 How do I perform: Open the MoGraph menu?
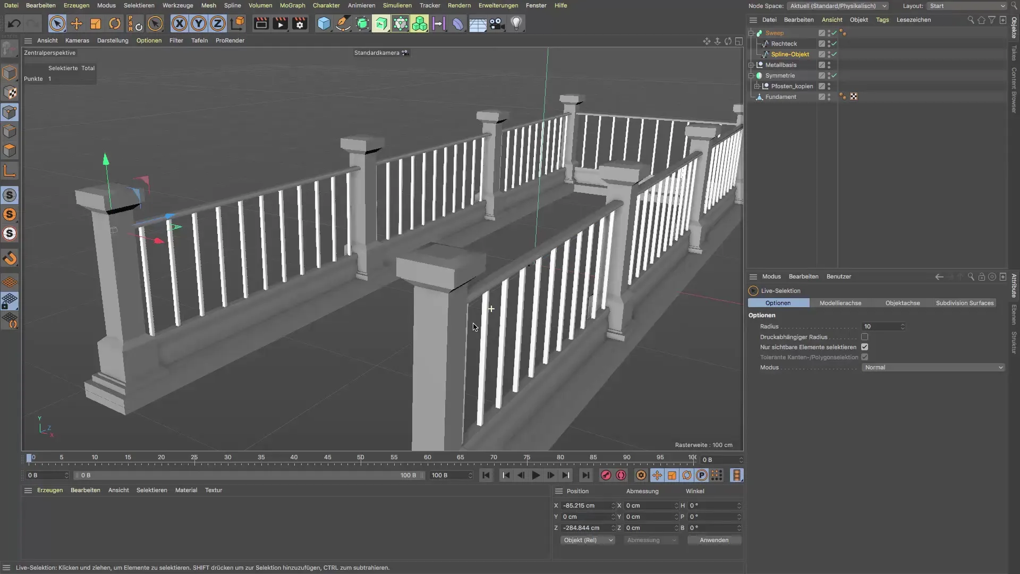point(292,5)
